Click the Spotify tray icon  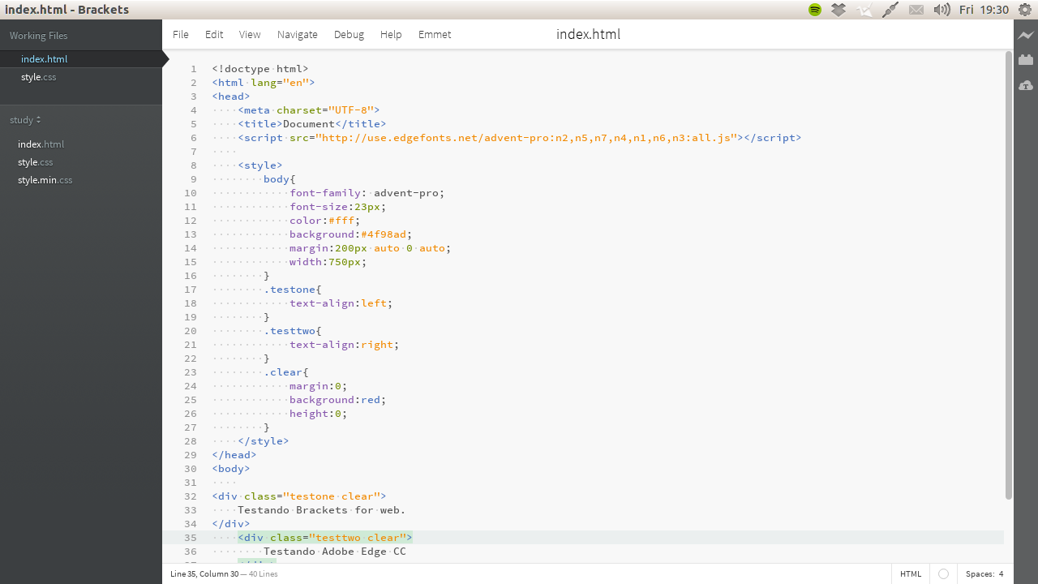[815, 10]
